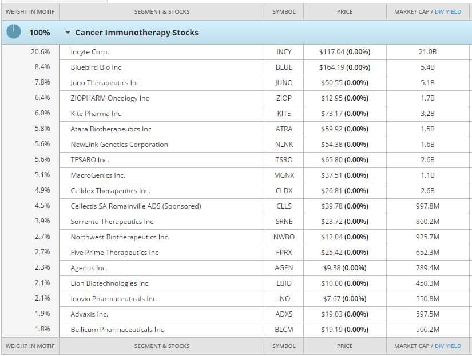
Task: Click the $164.19 price cell
Action: click(344, 67)
